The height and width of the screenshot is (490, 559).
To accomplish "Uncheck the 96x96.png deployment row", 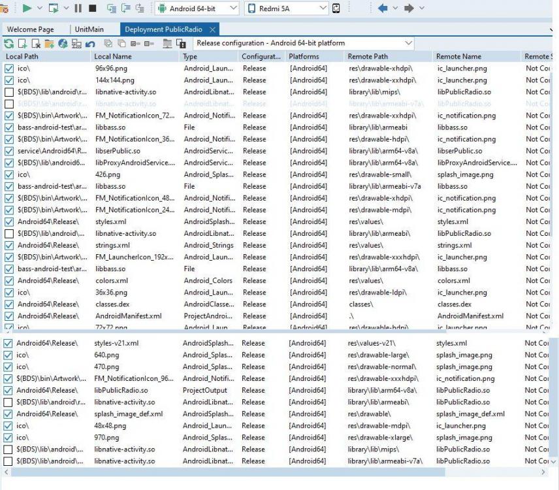I will (x=9, y=69).
